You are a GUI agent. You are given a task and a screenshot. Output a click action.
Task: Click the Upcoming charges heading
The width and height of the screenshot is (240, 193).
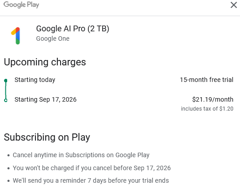45,62
